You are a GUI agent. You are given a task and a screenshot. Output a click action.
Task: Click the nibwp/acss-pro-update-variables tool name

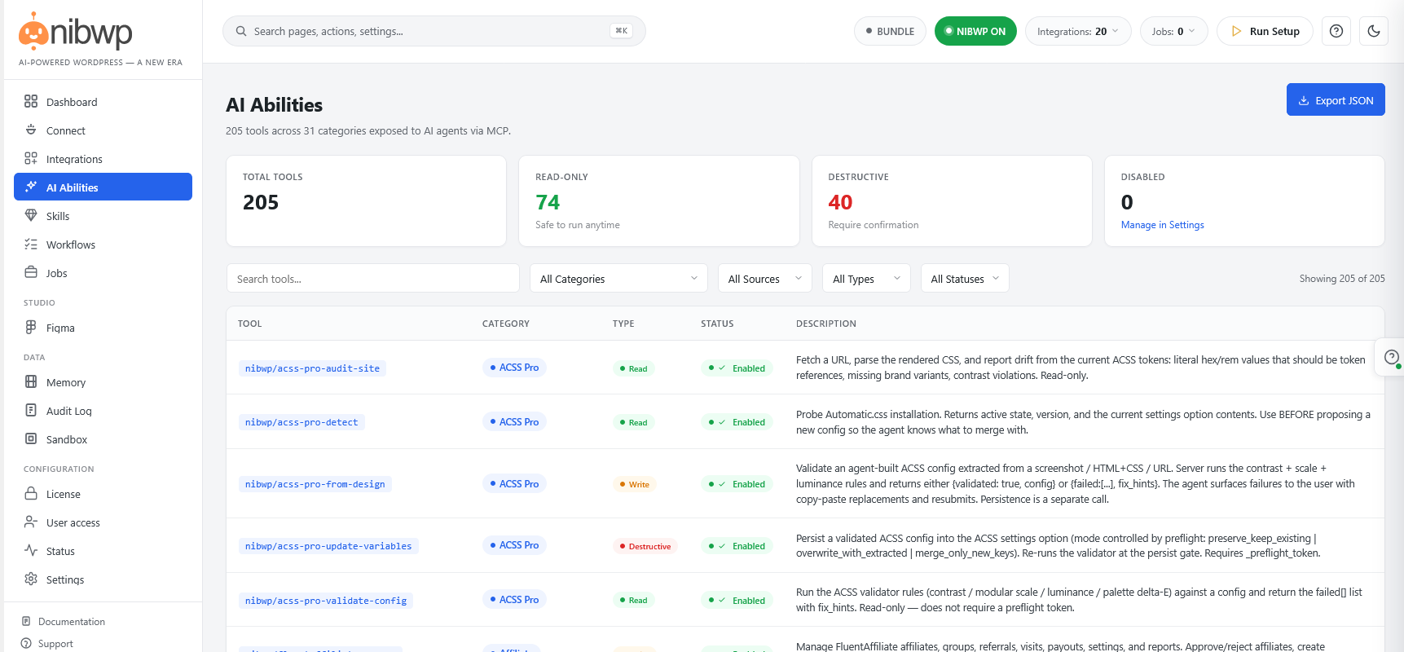click(x=328, y=546)
